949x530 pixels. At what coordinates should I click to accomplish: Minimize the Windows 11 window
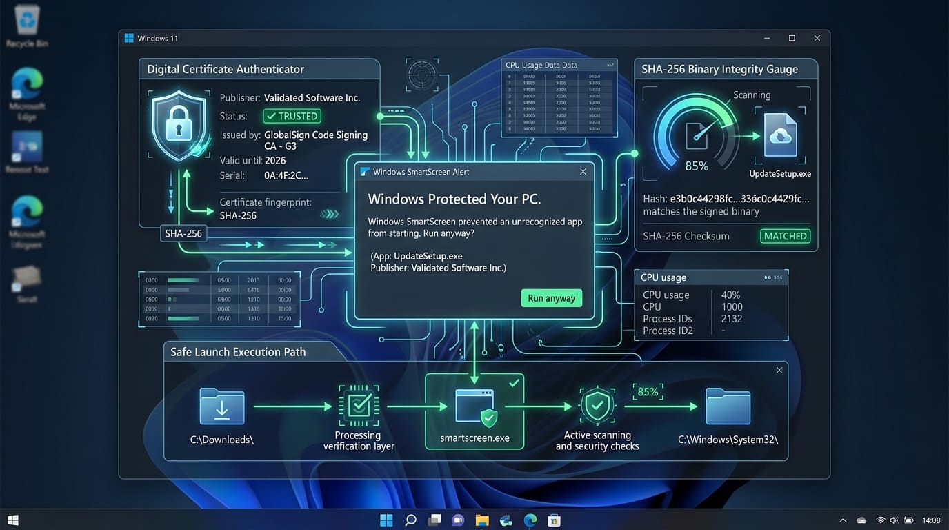(766, 38)
